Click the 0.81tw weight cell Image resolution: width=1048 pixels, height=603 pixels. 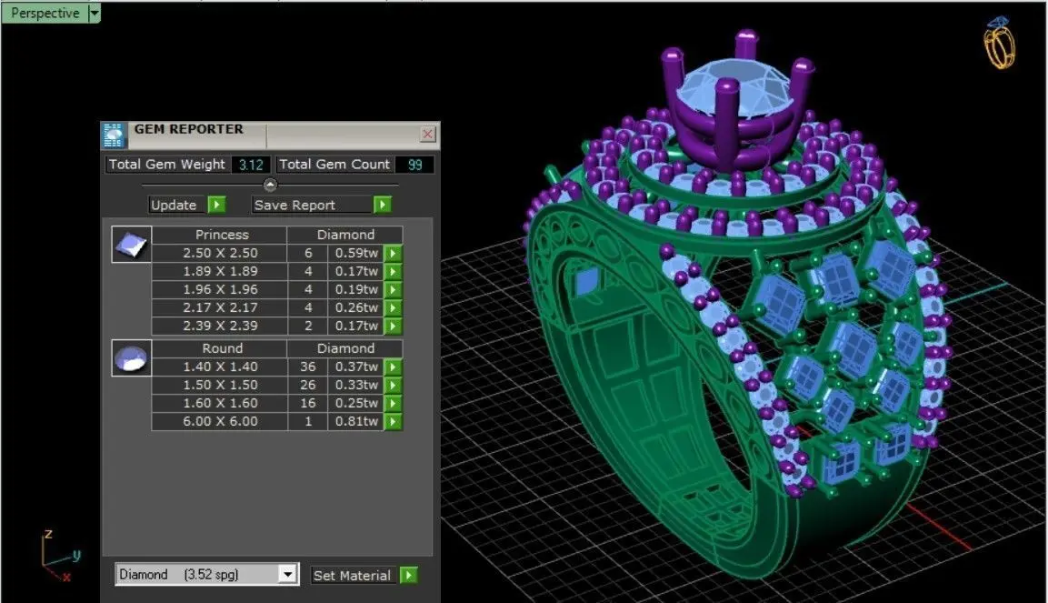pyautogui.click(x=356, y=421)
